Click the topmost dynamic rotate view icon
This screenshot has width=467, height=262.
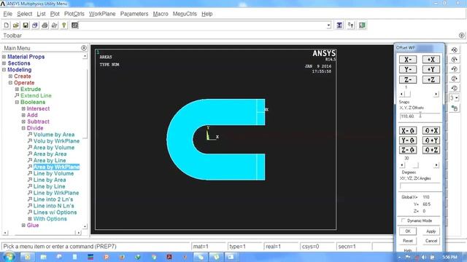click(x=455, y=50)
